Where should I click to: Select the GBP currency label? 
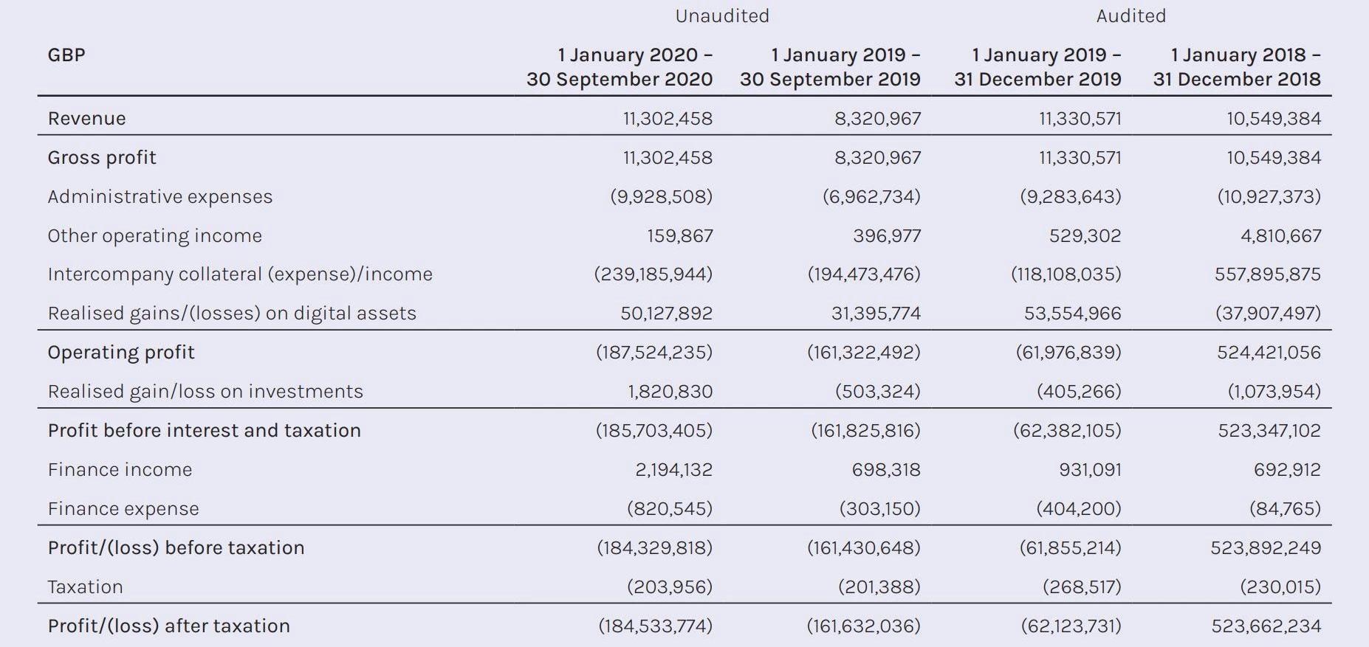coord(66,55)
